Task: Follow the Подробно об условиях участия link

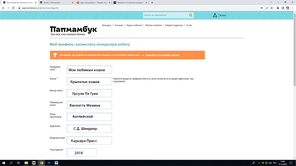Action: coord(162,55)
